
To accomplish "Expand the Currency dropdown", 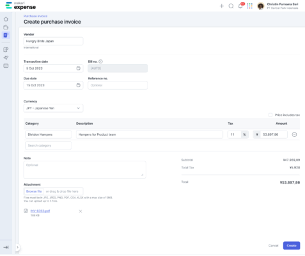I will 53,108.
